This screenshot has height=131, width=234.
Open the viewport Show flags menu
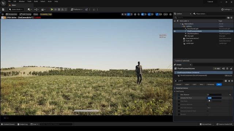(x=36, y=15)
